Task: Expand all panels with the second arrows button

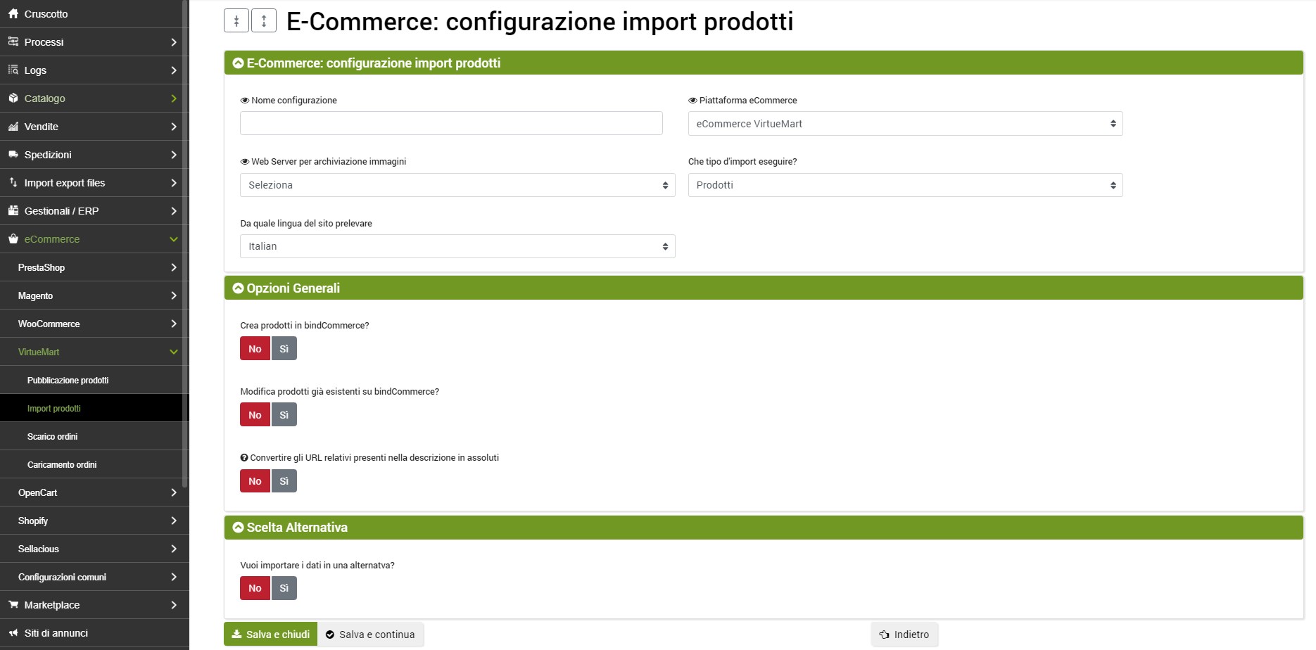Action: [x=264, y=21]
